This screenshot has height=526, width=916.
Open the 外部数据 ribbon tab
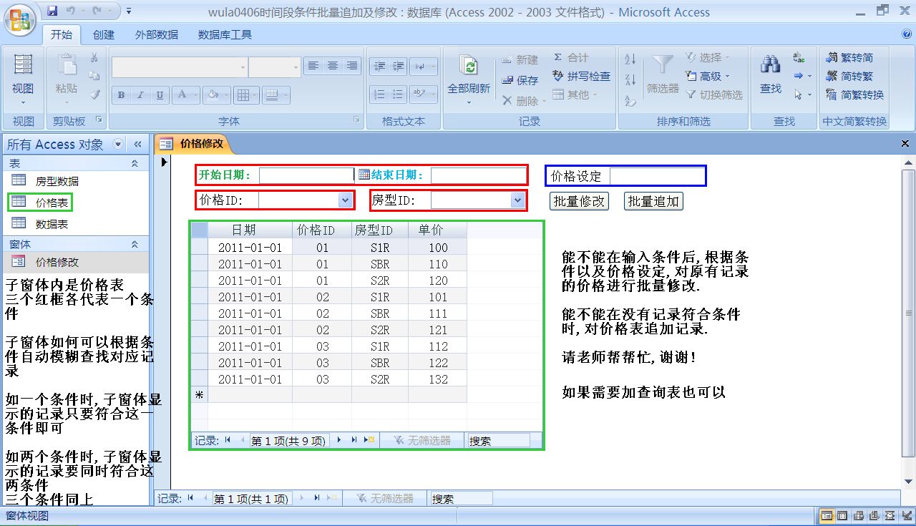157,34
